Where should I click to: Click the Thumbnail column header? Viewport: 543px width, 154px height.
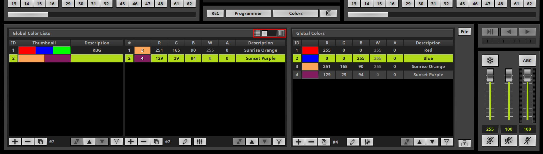(x=44, y=43)
